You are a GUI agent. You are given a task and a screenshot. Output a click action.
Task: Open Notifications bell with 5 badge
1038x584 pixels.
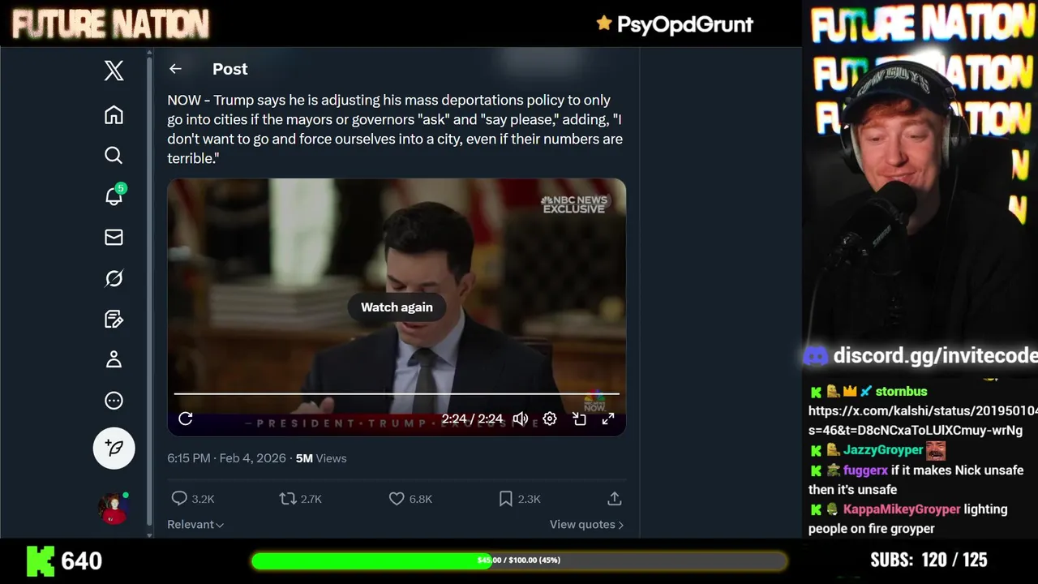(114, 195)
